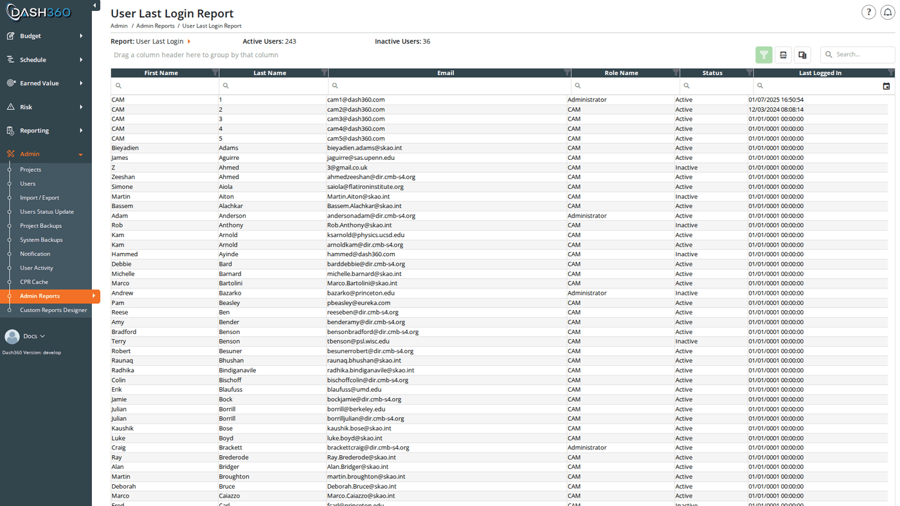Open the Last Logged In calendar picker
Screen dimensions: 900x506
click(887, 86)
